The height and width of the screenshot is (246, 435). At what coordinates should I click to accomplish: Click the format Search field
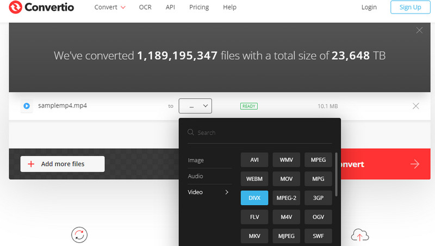click(260, 133)
